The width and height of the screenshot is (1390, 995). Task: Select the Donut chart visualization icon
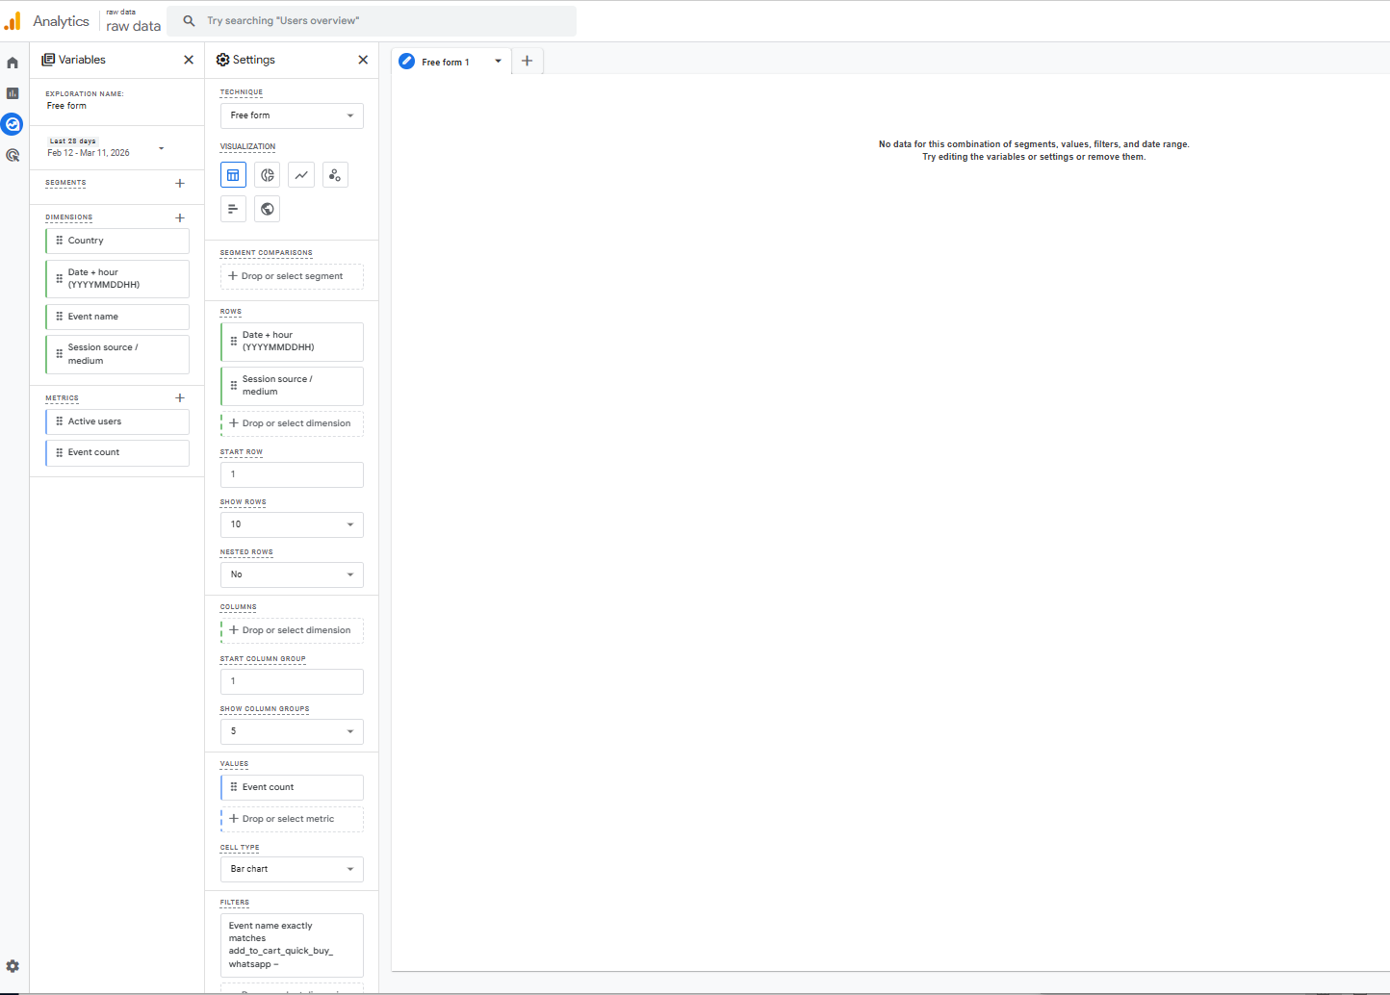click(x=268, y=175)
